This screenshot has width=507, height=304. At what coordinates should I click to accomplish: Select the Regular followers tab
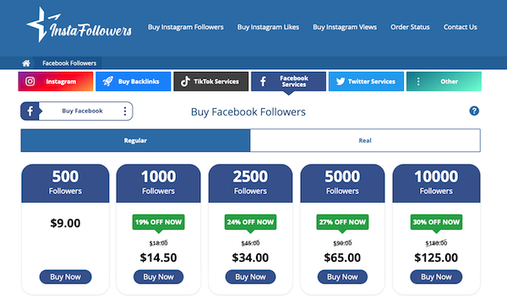[x=135, y=140]
